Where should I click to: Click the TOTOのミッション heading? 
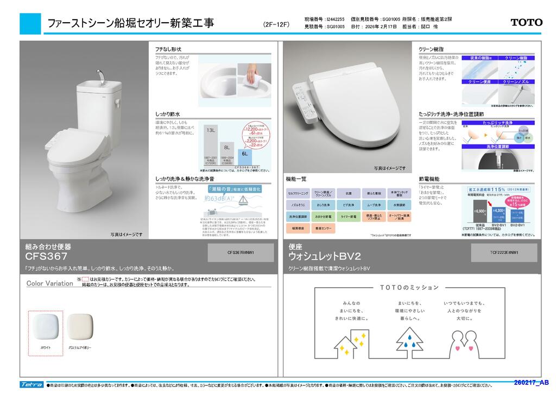[x=409, y=287]
